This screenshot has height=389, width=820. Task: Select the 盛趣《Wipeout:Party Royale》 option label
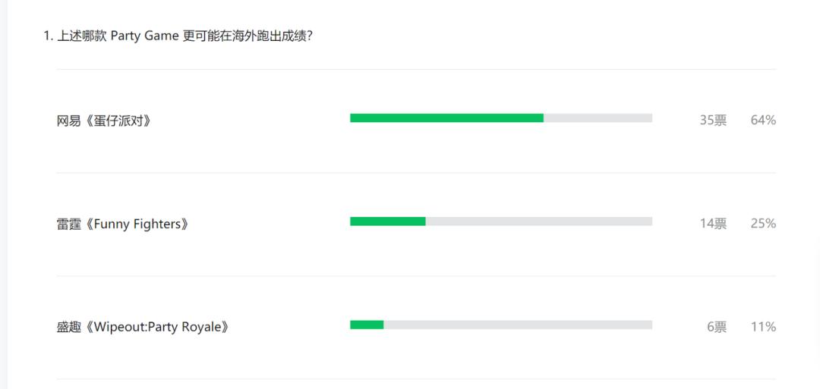point(143,328)
